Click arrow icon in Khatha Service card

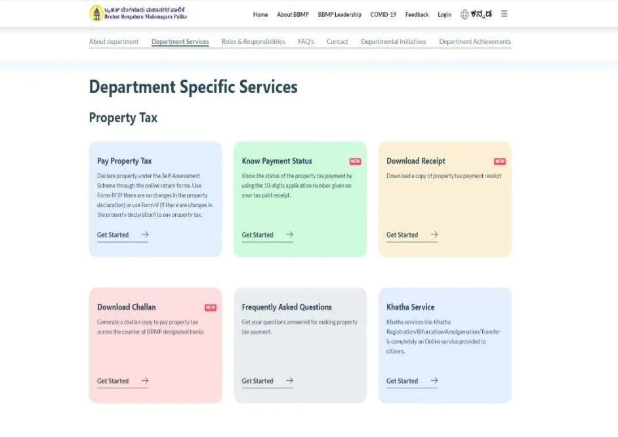click(x=434, y=381)
